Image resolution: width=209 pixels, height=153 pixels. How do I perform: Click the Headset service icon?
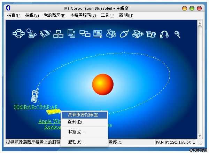pyautogui.click(x=178, y=34)
